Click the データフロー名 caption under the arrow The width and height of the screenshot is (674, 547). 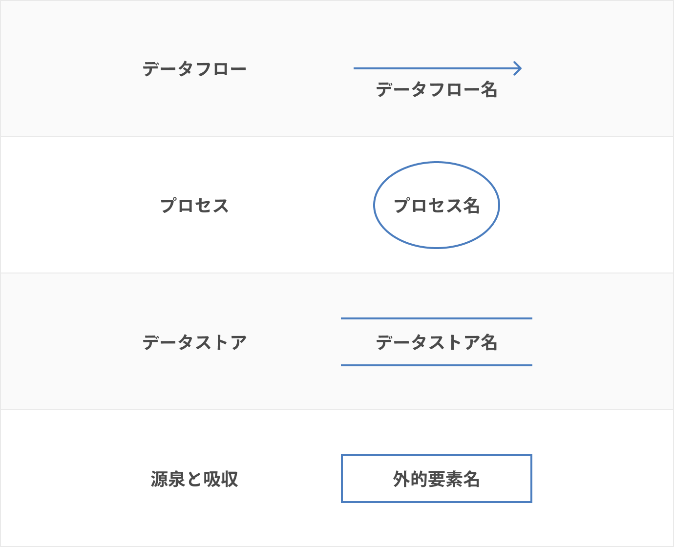pos(436,90)
